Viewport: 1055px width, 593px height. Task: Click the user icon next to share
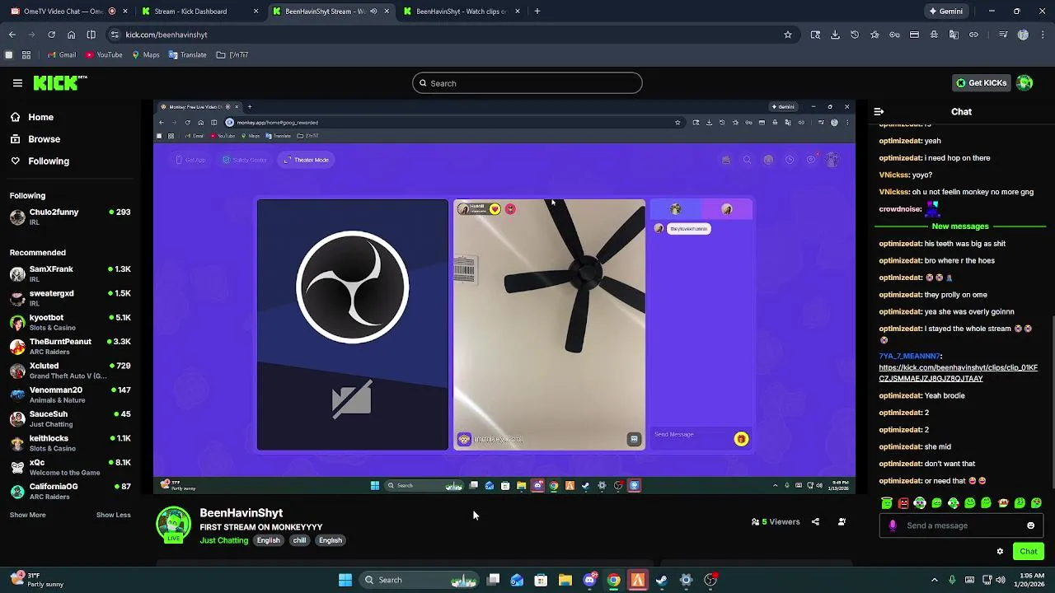tap(842, 521)
